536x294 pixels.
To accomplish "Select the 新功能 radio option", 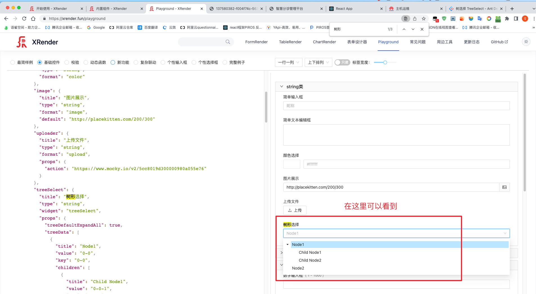I will [113, 62].
